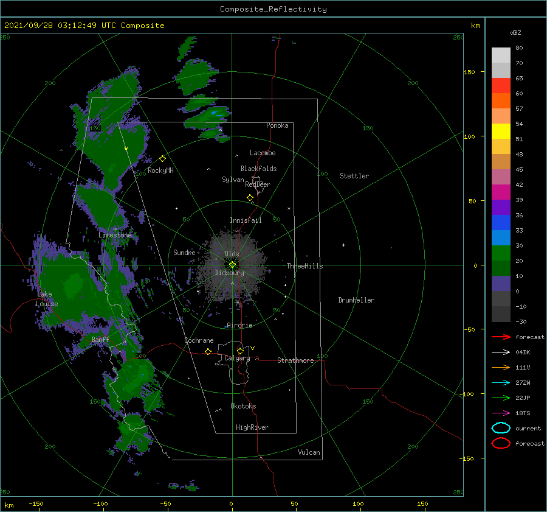Select the cyan 27ZW arrow icon

501,382
